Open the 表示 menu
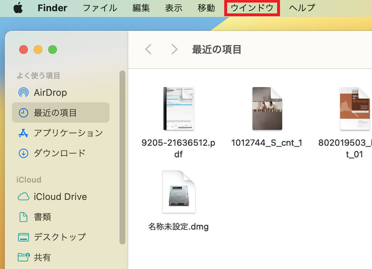 pos(174,8)
